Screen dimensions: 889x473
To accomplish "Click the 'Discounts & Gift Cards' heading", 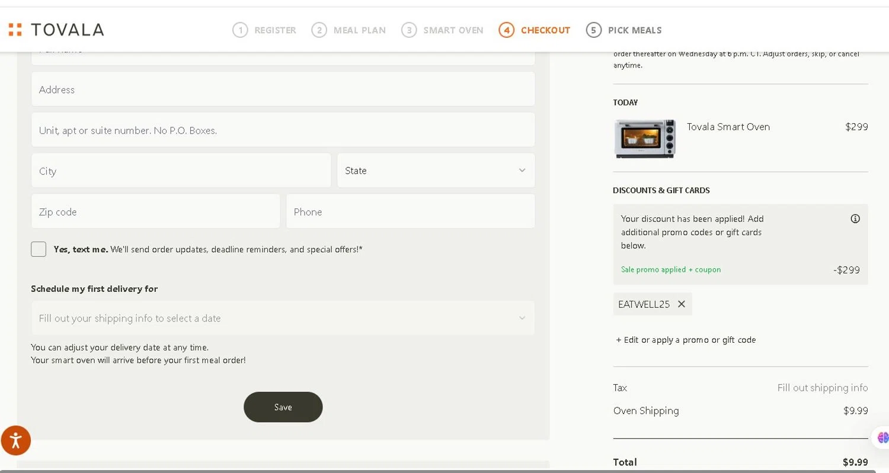I will (x=661, y=190).
